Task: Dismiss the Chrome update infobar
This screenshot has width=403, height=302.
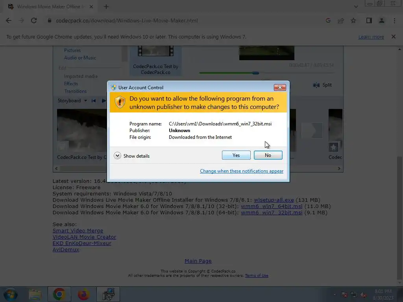Action: [394, 37]
